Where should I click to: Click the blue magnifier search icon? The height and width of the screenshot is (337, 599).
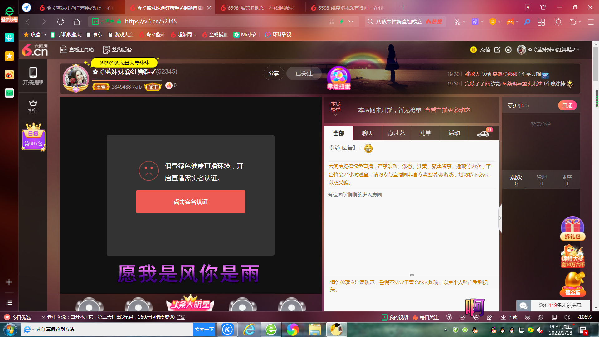(x=527, y=22)
